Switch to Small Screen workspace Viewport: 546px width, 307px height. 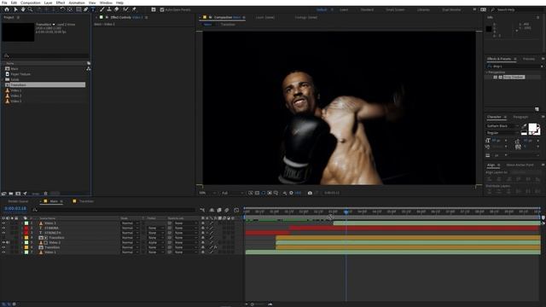[395, 9]
